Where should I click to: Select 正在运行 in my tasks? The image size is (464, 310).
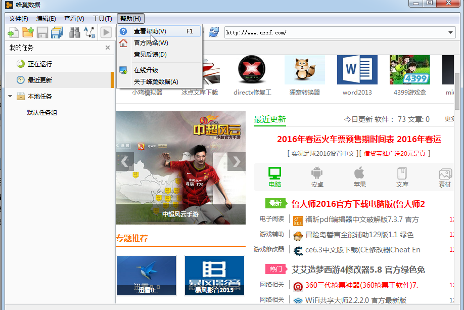point(59,64)
